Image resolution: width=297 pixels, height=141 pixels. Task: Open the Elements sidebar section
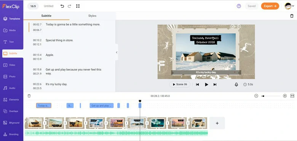pos(11,100)
